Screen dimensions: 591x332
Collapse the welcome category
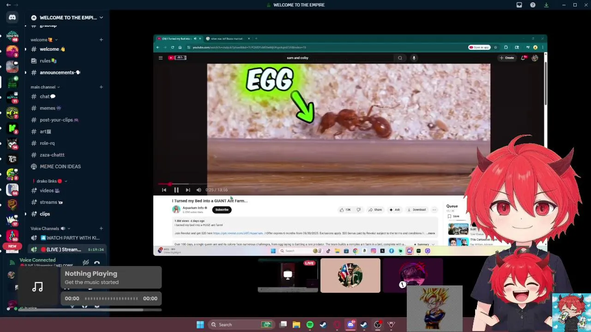click(x=44, y=40)
